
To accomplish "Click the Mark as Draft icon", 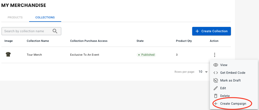I will click(x=215, y=80).
